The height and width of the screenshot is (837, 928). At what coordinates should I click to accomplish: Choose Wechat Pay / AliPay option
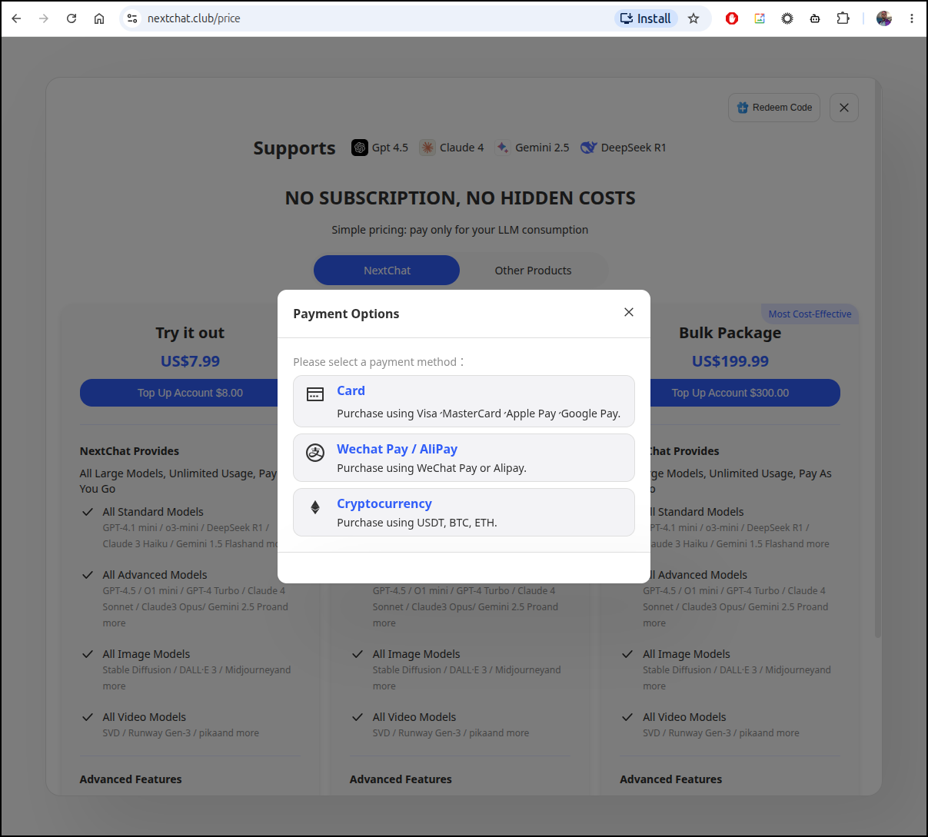464,458
